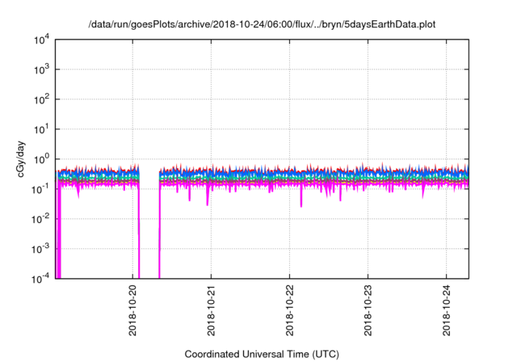Click the 10^3 y-axis tick label
Screen dimensions: 517x362
tap(42, 69)
